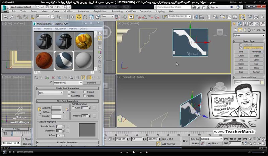This screenshot has width=268, height=156.
Task: Select the Shapes category icon
Action: pos(240,30)
